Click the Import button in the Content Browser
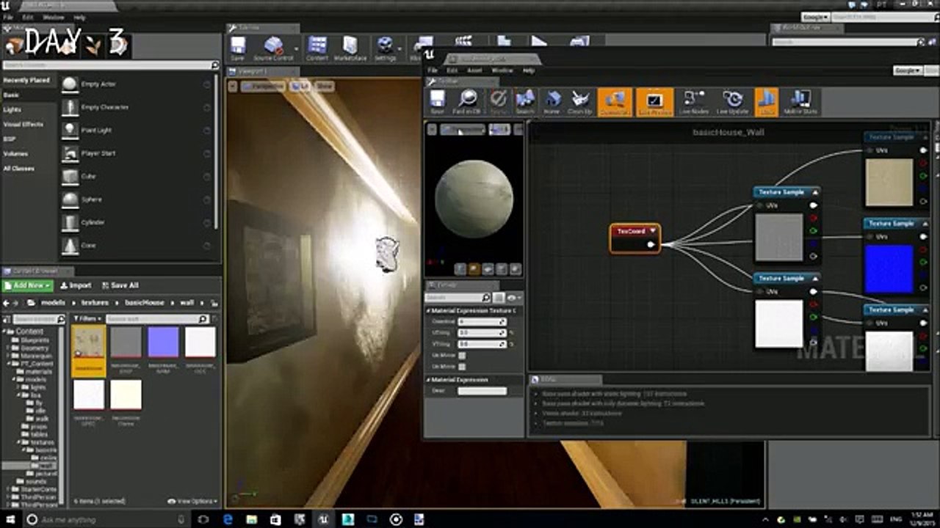This screenshot has height=528, width=940. pyautogui.click(x=76, y=285)
